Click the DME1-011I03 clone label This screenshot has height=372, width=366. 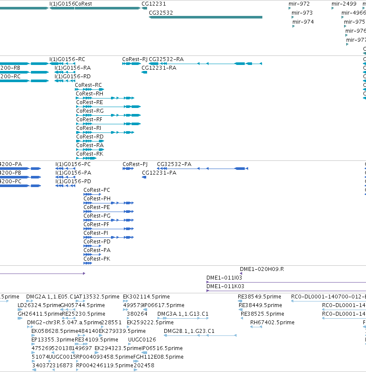(224, 277)
